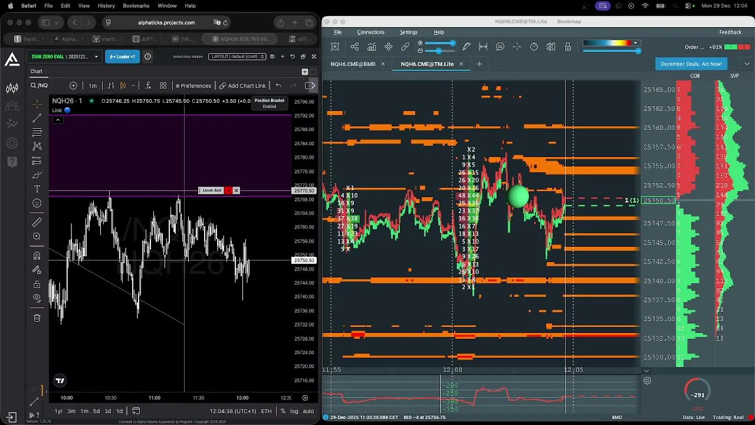This screenshot has width=755, height=425.
Task: Click the logout icon at sidebar bottom
Action: pos(11,417)
